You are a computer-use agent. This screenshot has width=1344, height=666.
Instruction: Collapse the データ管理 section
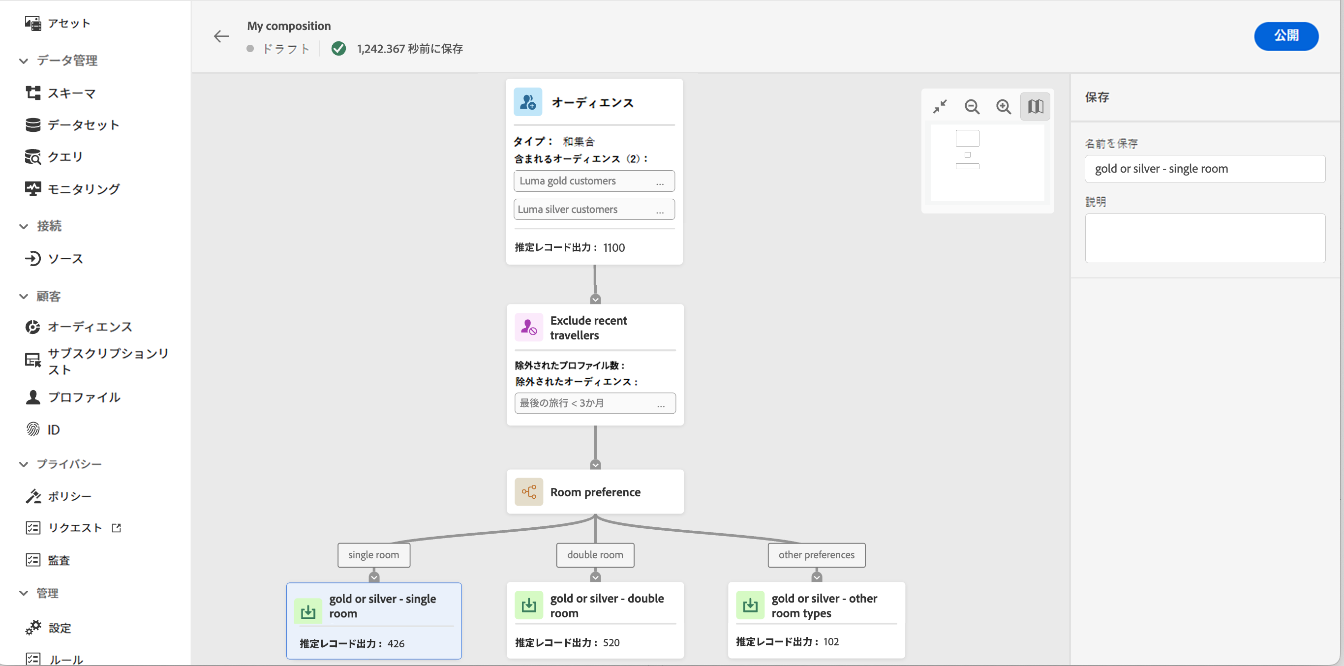point(24,61)
